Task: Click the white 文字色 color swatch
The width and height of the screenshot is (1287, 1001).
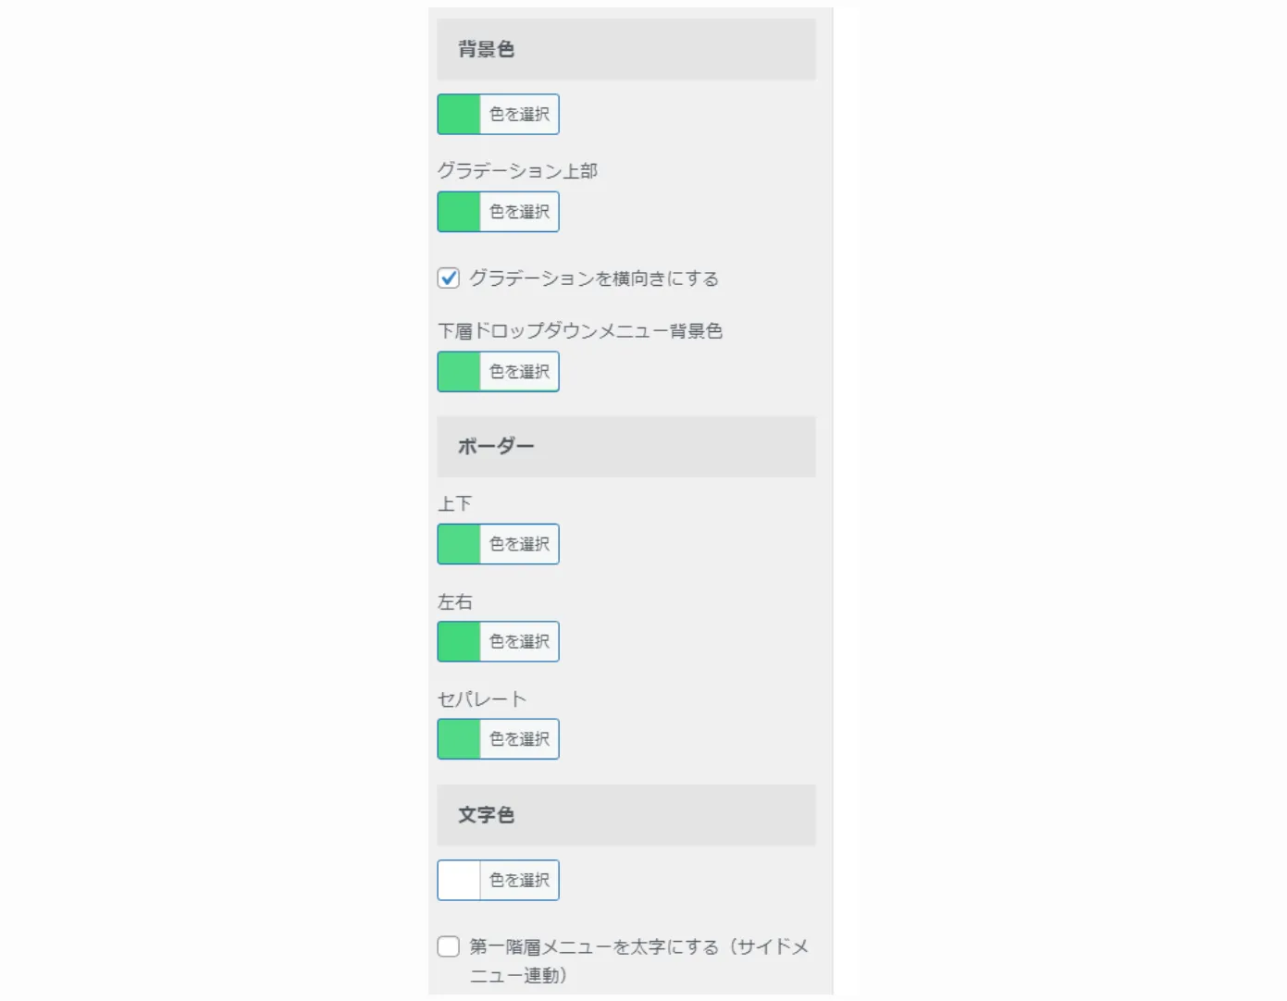Action: coord(458,880)
